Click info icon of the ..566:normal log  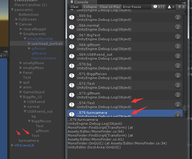point(72,27)
